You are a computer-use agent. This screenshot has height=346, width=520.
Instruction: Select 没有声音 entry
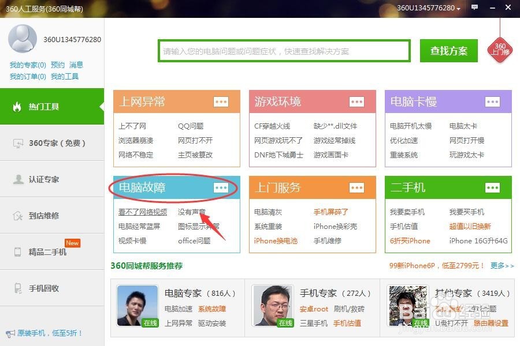click(192, 212)
